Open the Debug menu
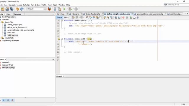Screen dimensions: 189x106 (x=38, y=5)
